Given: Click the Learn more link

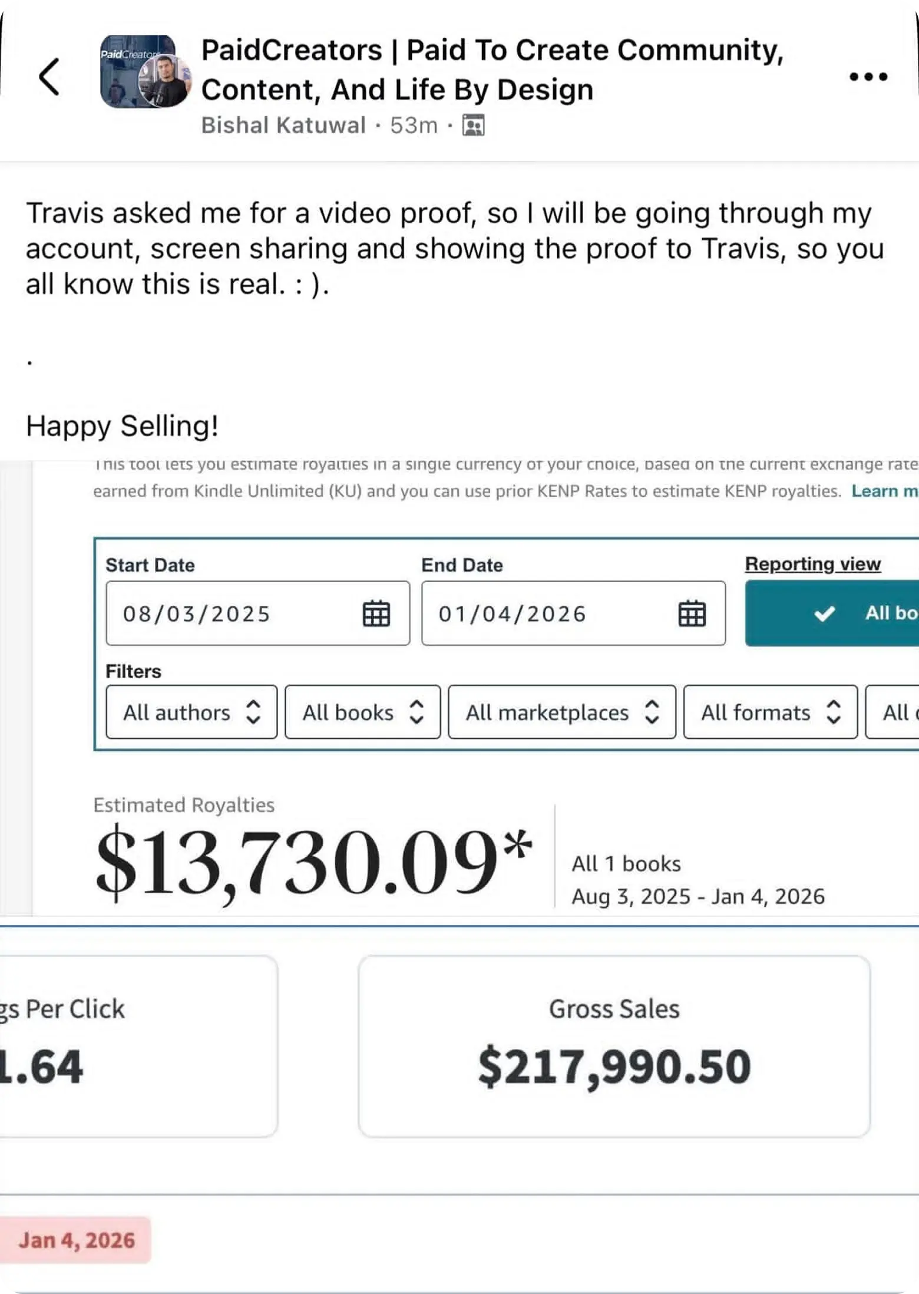Looking at the screenshot, I should (x=884, y=491).
